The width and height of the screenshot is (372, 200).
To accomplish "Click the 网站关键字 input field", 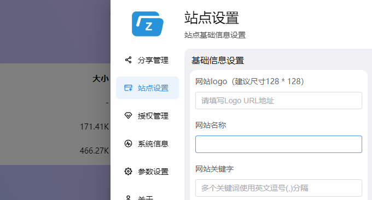I will point(278,188).
